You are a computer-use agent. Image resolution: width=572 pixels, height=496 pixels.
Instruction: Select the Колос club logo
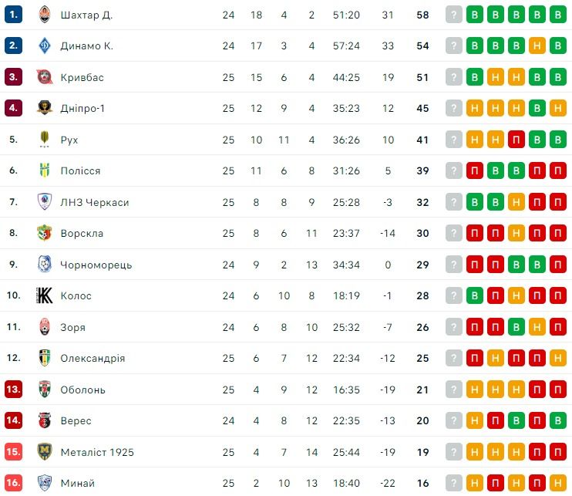point(44,295)
